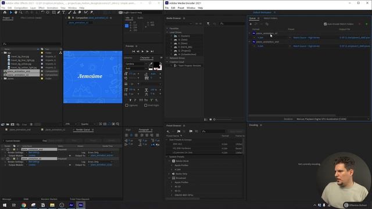Select the Type text tool

[63, 12]
